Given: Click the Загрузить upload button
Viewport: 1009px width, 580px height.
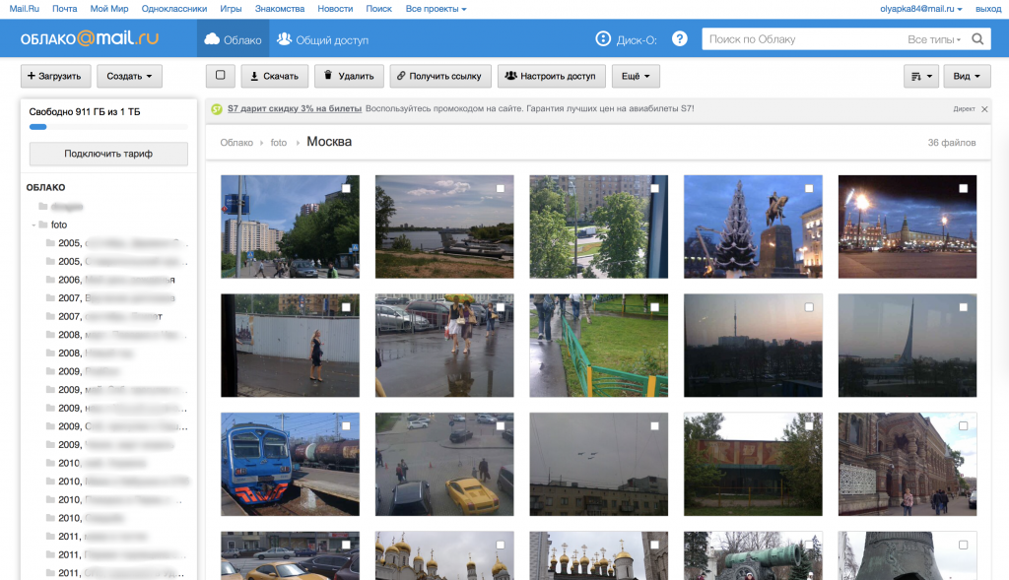Looking at the screenshot, I should click(55, 76).
